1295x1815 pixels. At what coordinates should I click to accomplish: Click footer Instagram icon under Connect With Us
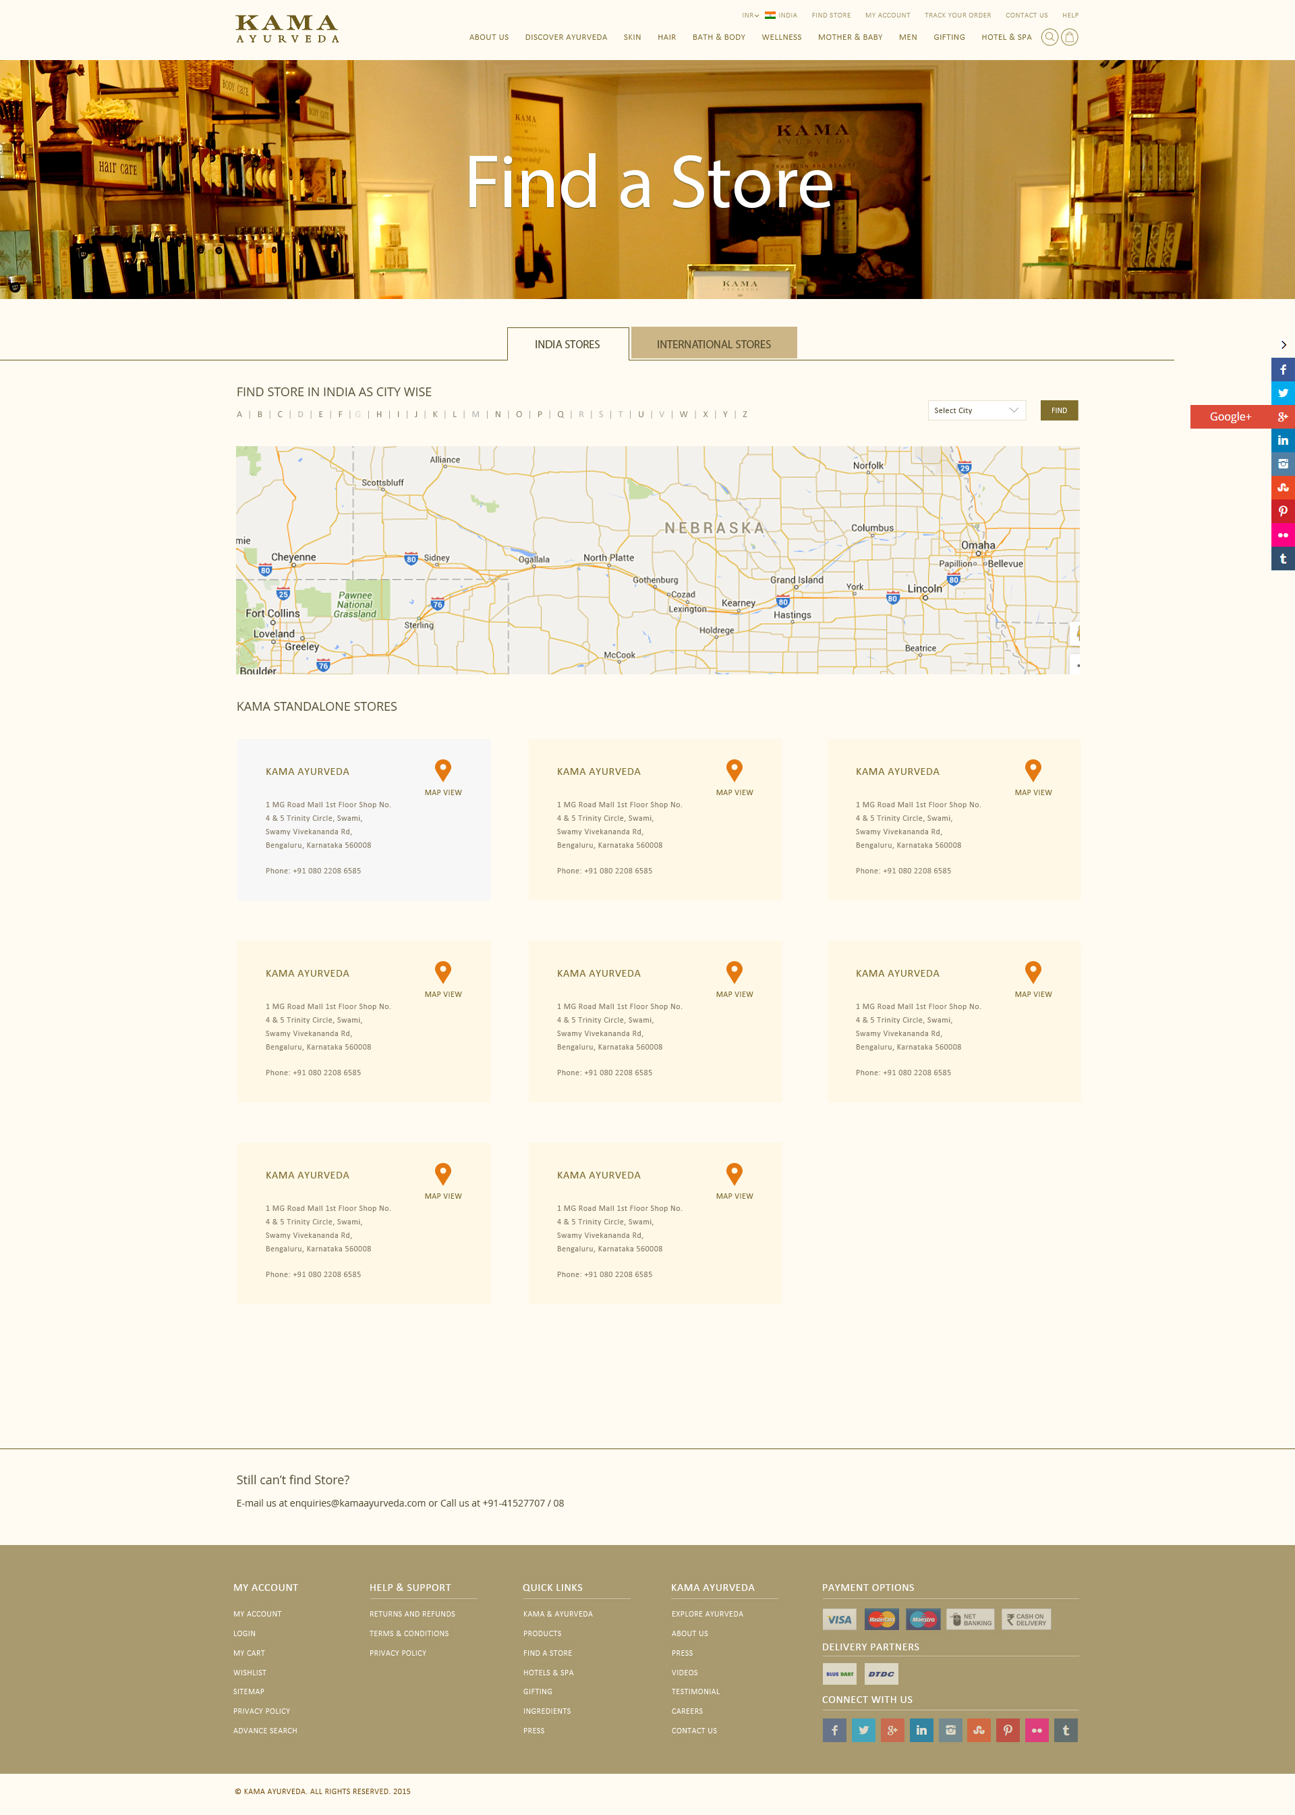pos(950,1730)
